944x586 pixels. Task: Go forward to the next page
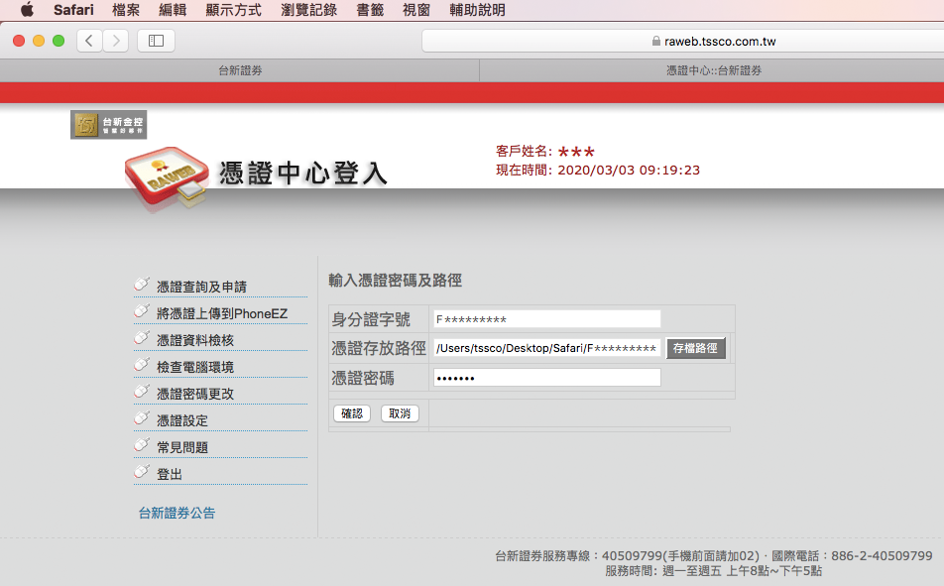tap(116, 41)
